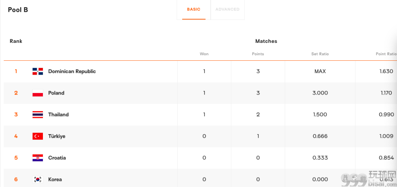Screen dimensions: 397x187
Task: Open the Türkiye team link
Action: (x=57, y=136)
